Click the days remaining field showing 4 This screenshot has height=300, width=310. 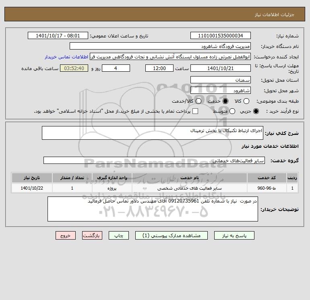point(116,68)
